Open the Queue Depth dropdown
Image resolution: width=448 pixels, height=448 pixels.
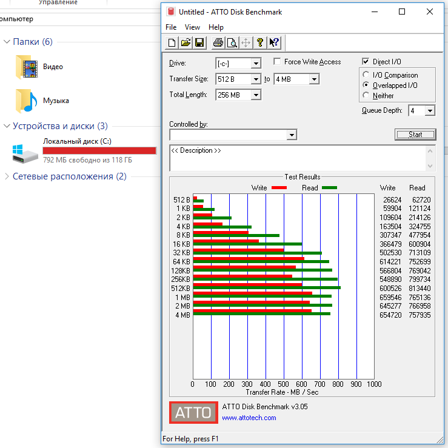click(430, 111)
